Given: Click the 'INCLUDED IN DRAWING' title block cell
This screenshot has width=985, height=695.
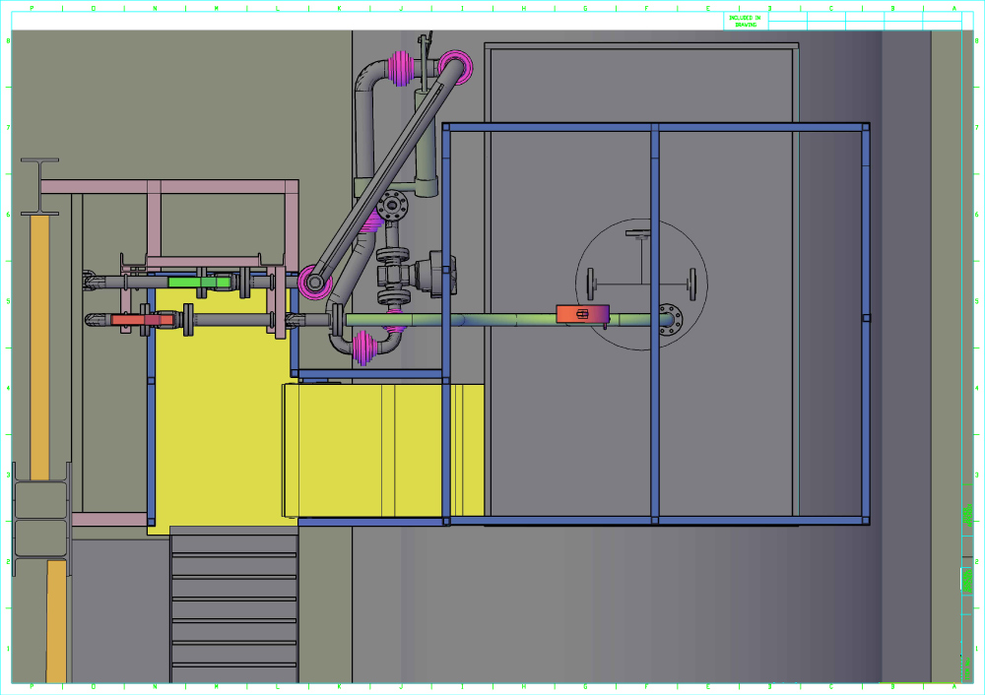Looking at the screenshot, I should click(745, 21).
